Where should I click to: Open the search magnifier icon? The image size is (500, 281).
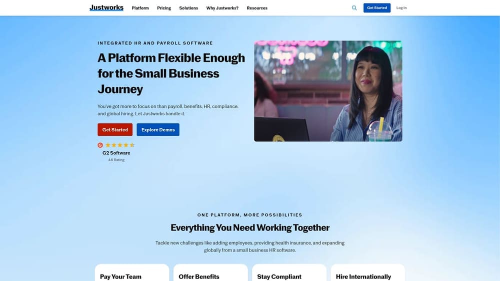[x=354, y=8]
